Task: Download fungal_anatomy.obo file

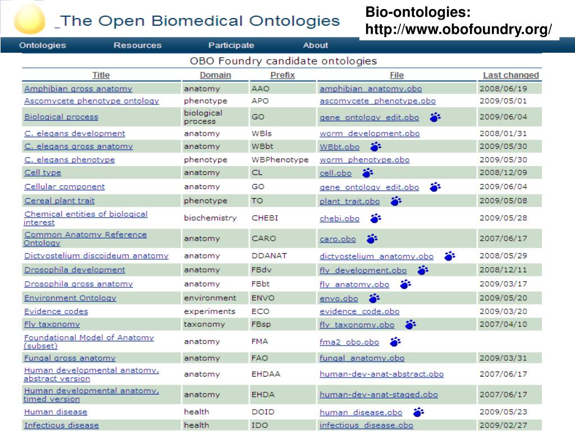Action: tap(362, 358)
